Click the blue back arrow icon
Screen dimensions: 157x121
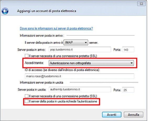[x=5, y=11]
